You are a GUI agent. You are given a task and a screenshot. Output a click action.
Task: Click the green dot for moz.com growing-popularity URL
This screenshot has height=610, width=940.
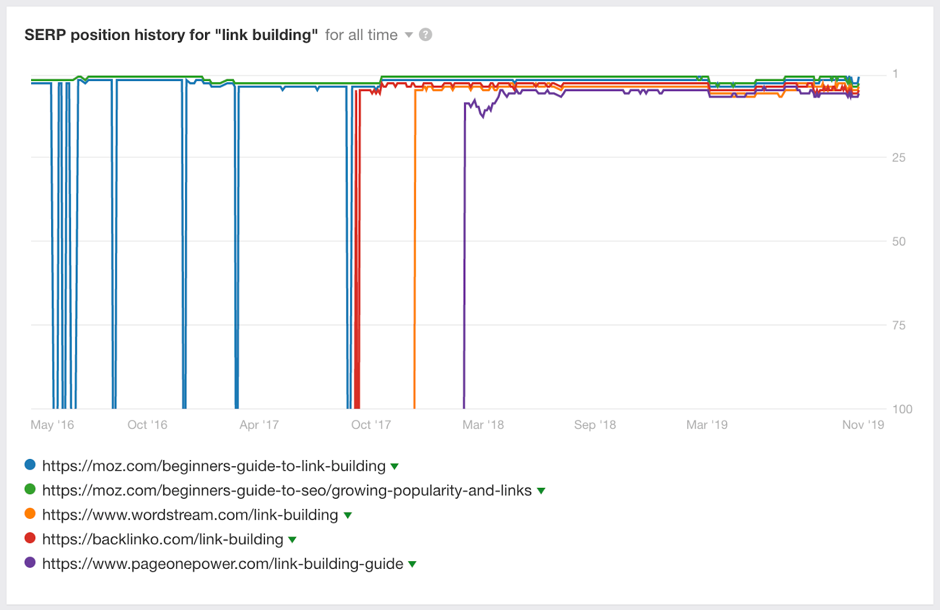click(x=30, y=490)
